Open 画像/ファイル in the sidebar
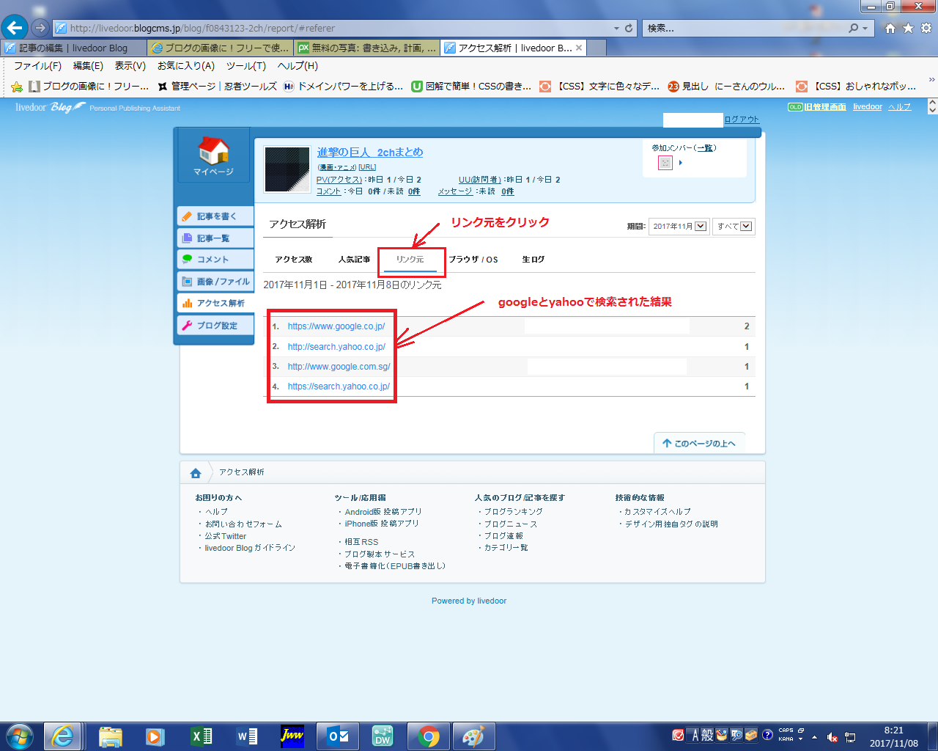Screen dimensions: 938x751 [215, 282]
